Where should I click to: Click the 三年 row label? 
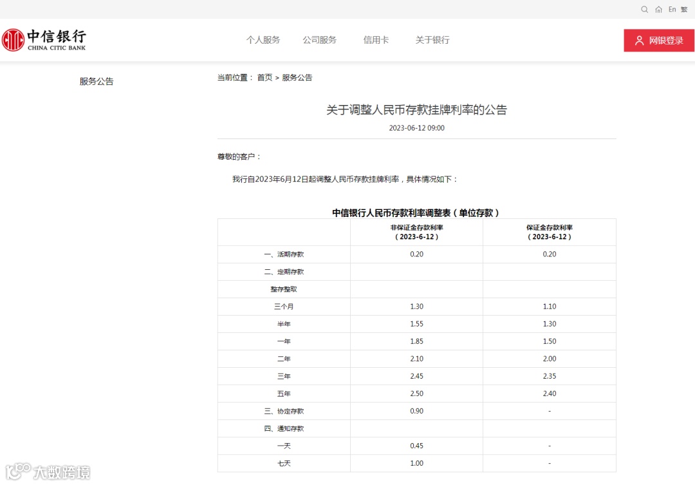(284, 376)
